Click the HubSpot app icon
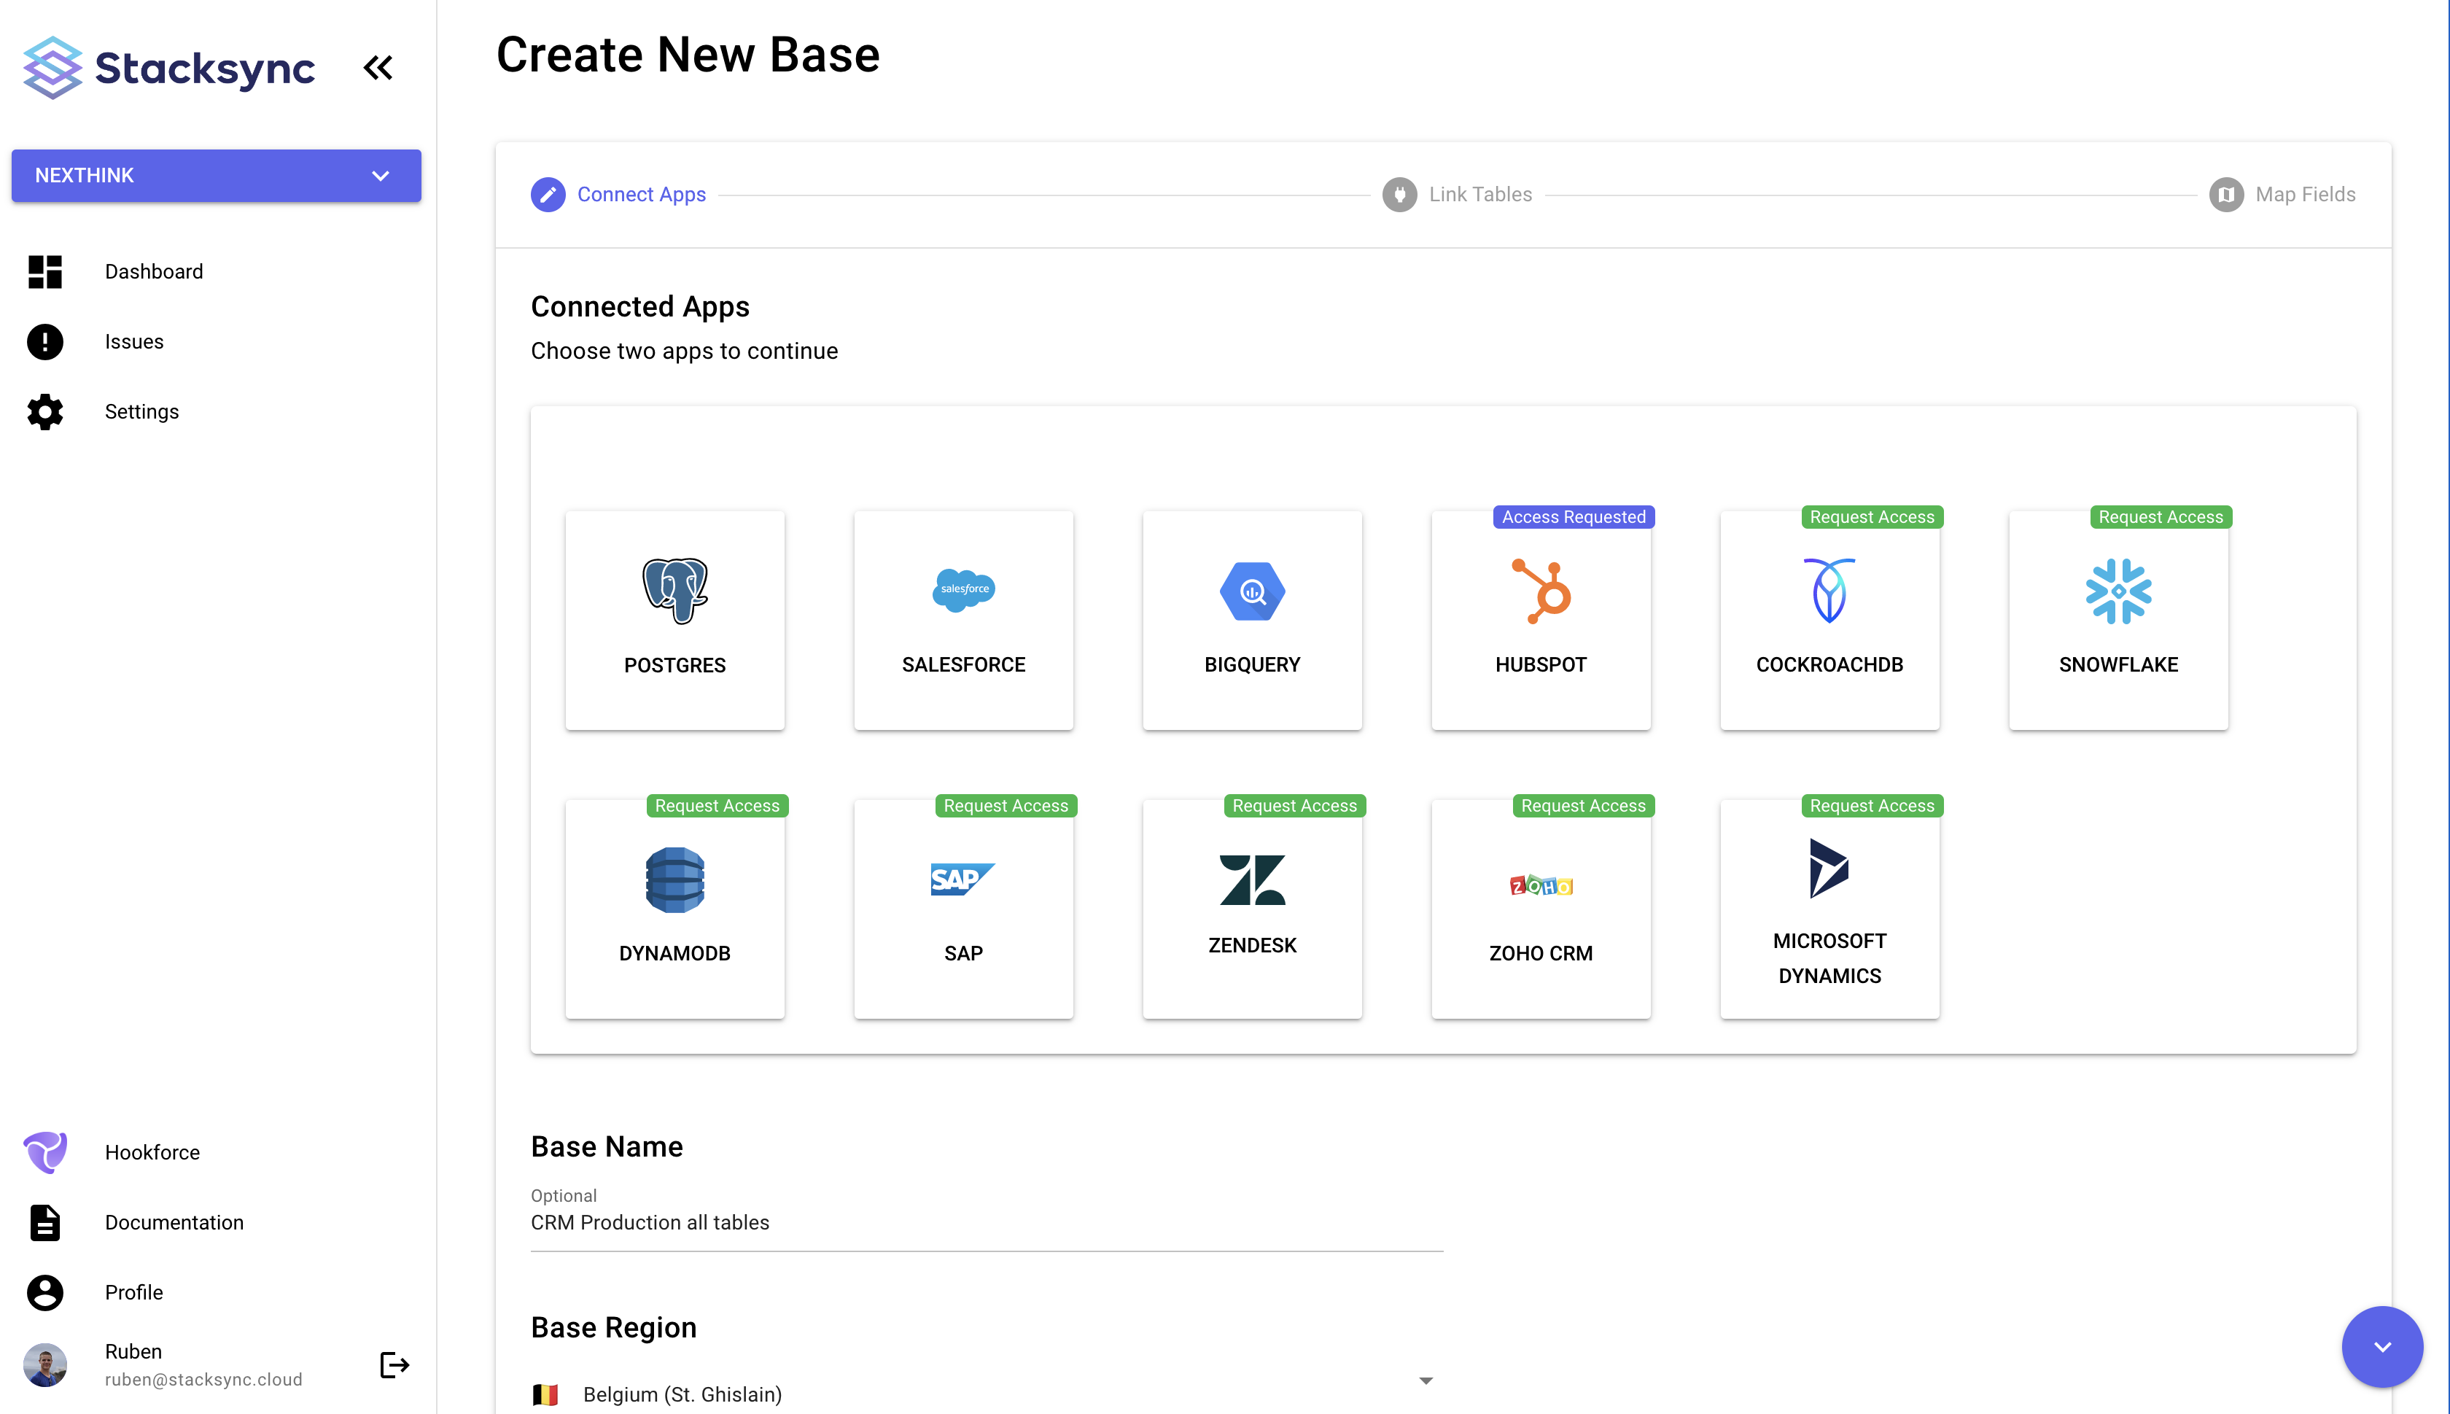Image resolution: width=2450 pixels, height=1414 pixels. pos(1540,591)
